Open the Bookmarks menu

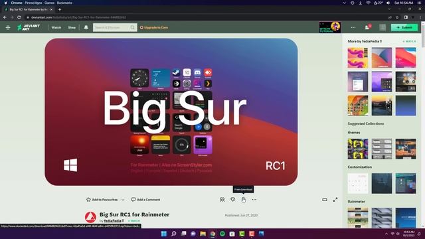[x=64, y=3]
